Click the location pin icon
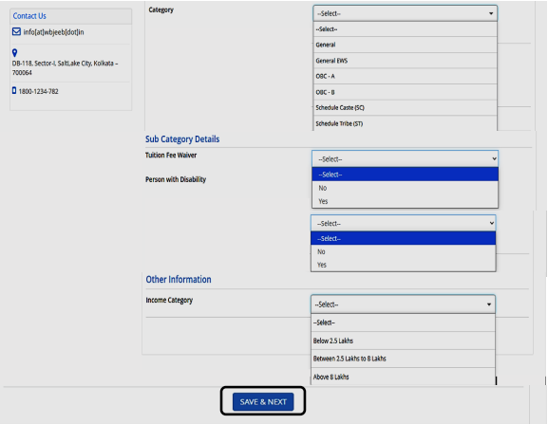The height and width of the screenshot is (424, 548). (x=14, y=53)
